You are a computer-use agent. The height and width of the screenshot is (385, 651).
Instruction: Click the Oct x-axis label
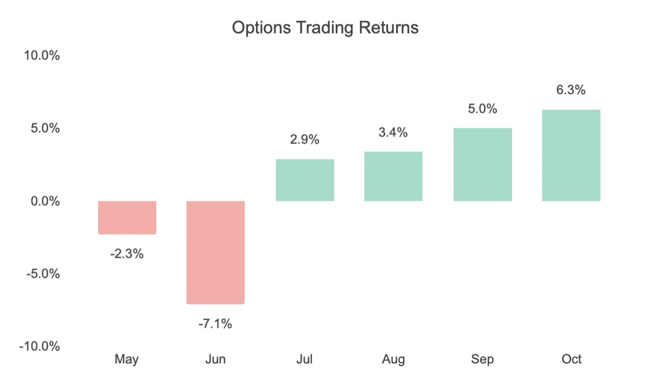point(571,360)
